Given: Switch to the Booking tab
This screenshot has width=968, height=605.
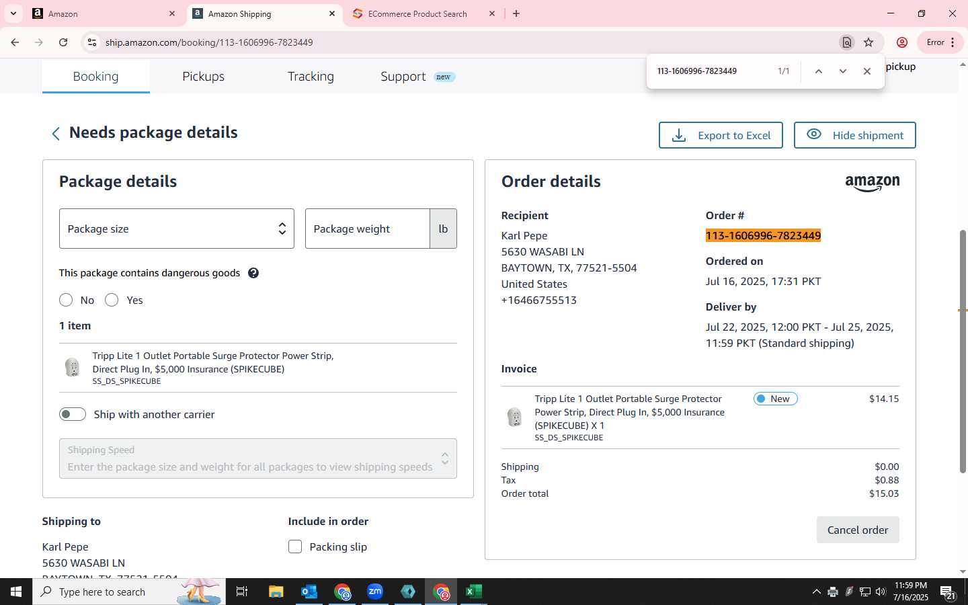Looking at the screenshot, I should (x=96, y=77).
